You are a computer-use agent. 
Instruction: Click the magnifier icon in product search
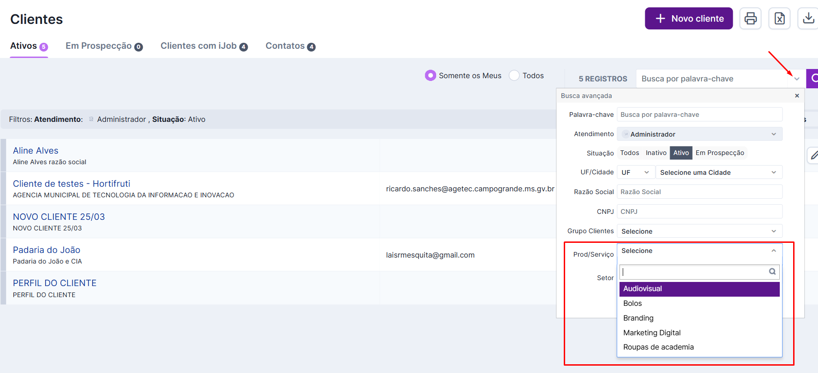coord(772,272)
